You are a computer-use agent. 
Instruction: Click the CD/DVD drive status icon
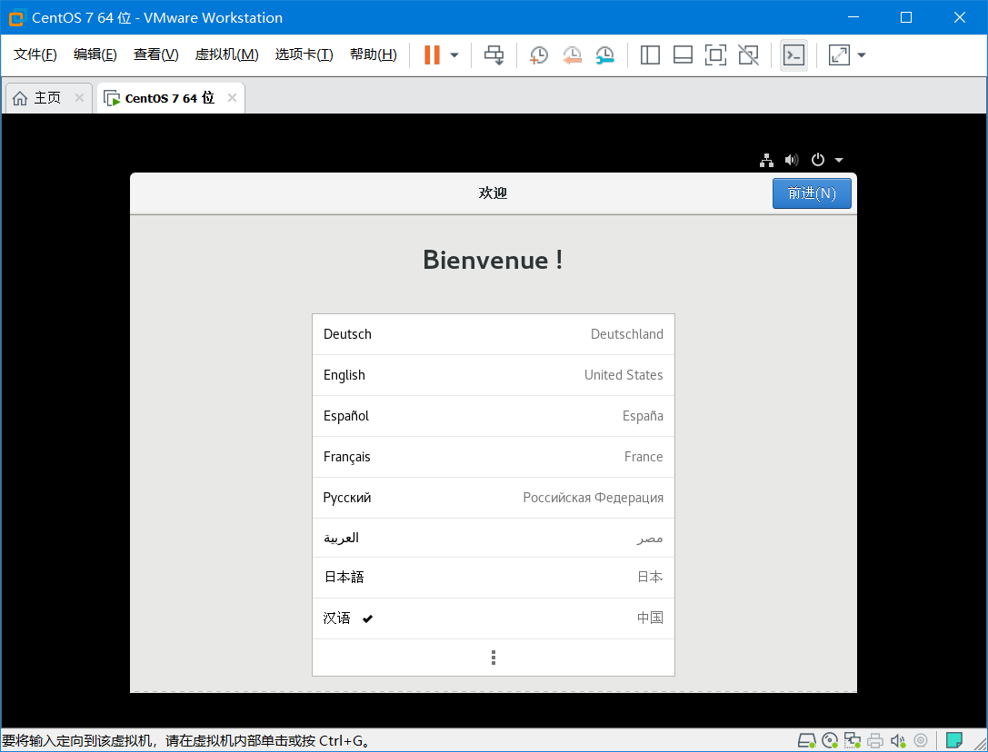[x=830, y=741]
